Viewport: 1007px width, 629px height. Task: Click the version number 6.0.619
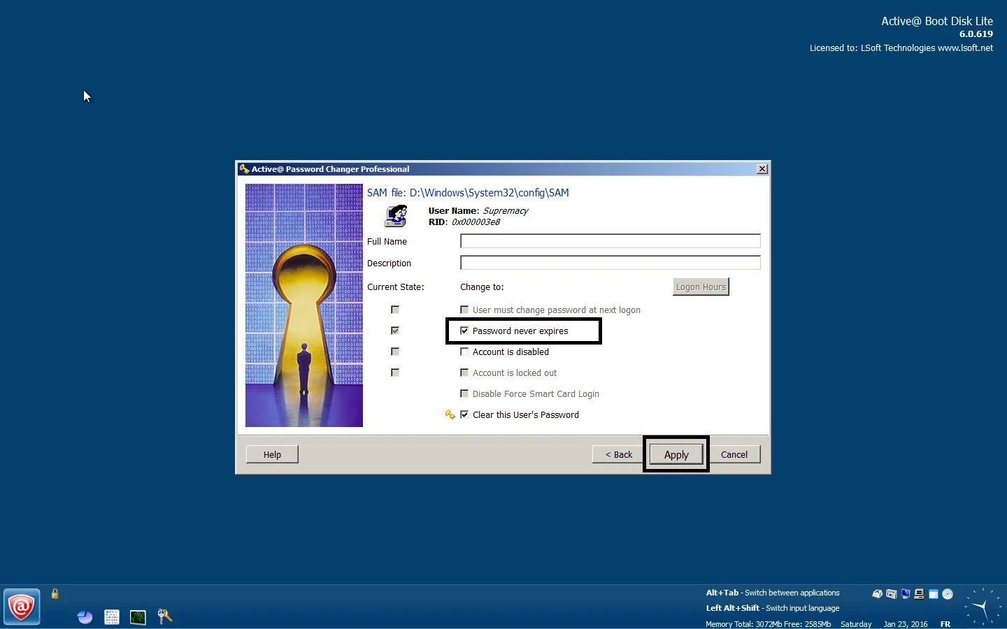tap(976, 34)
